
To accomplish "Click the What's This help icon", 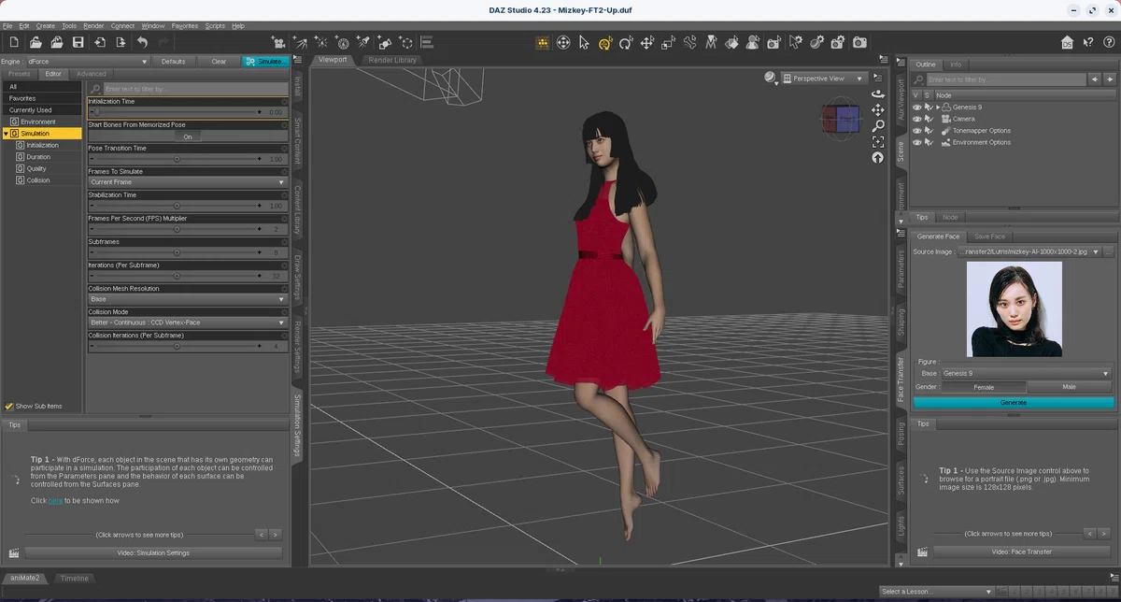I will 1087,42.
